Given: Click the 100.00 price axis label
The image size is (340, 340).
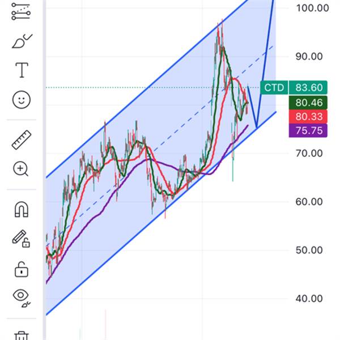Looking at the screenshot, I should [x=312, y=8].
